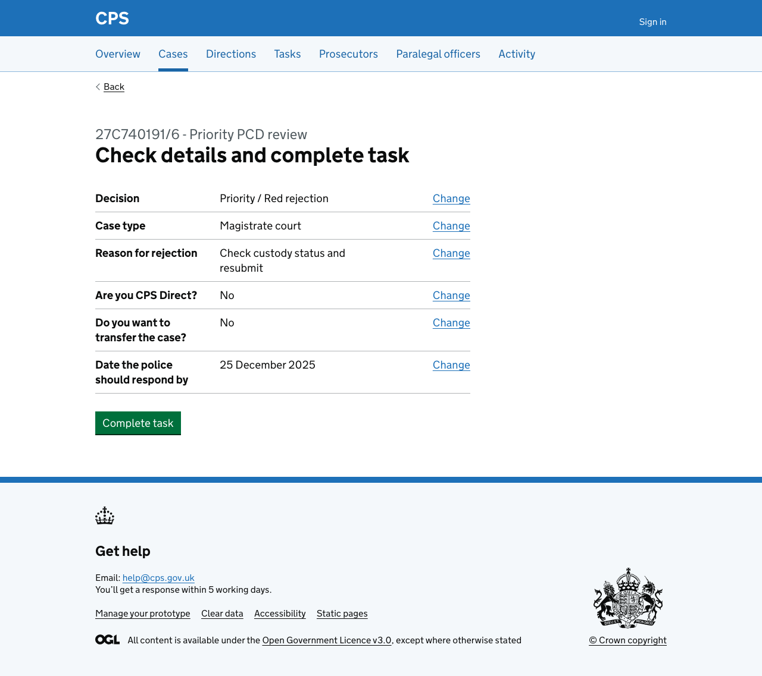
Task: Open the Paralegal officers page
Action: pyautogui.click(x=438, y=53)
